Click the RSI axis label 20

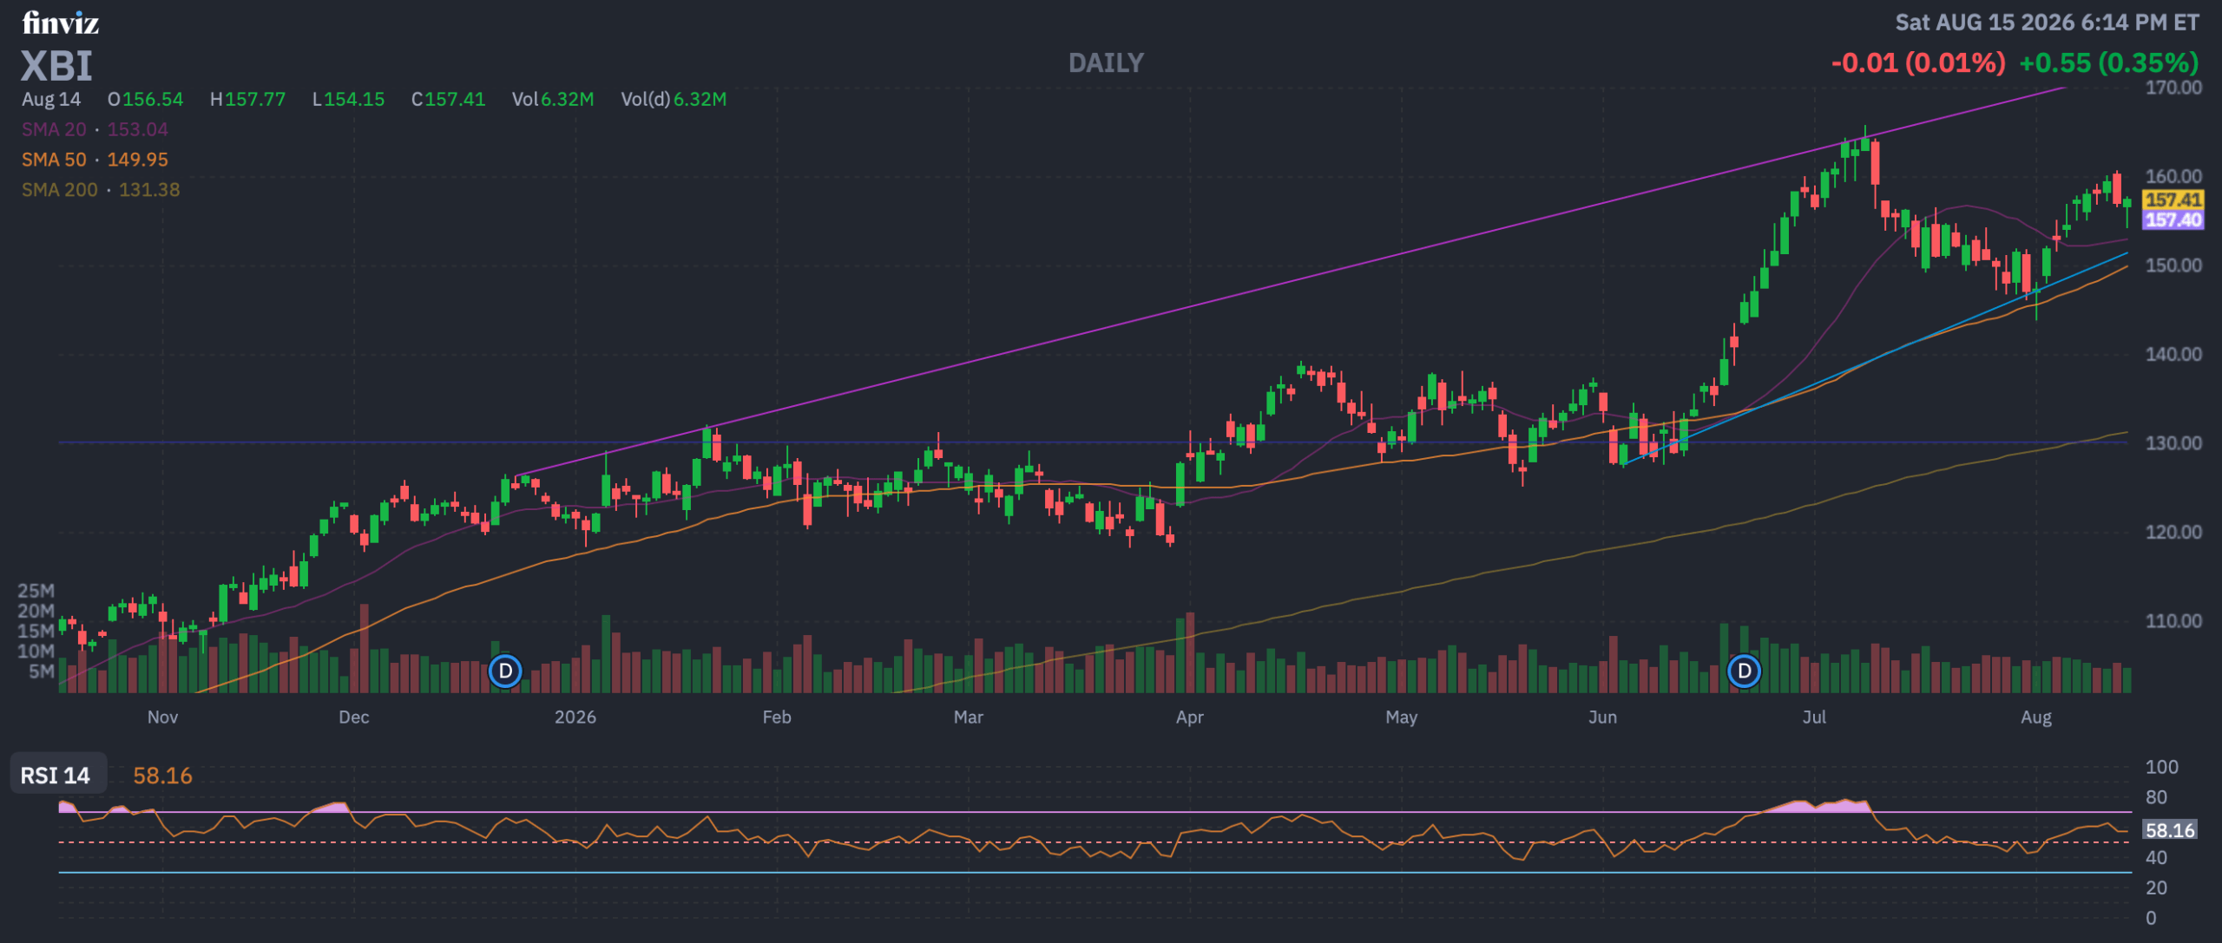click(2156, 887)
